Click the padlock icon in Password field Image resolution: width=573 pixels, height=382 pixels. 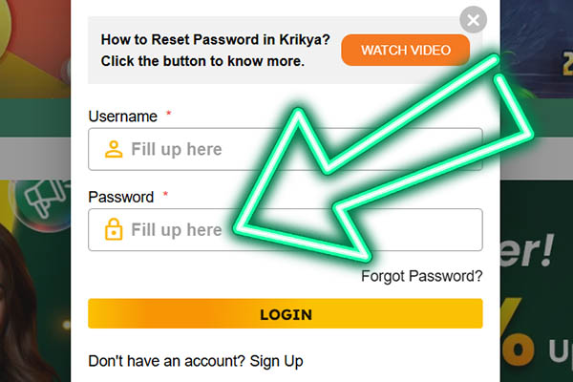114,230
